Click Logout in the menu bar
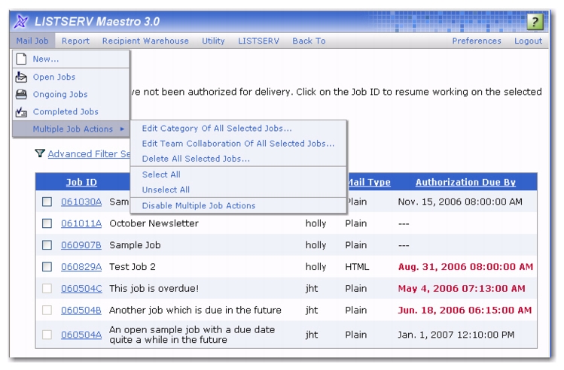 [x=528, y=41]
